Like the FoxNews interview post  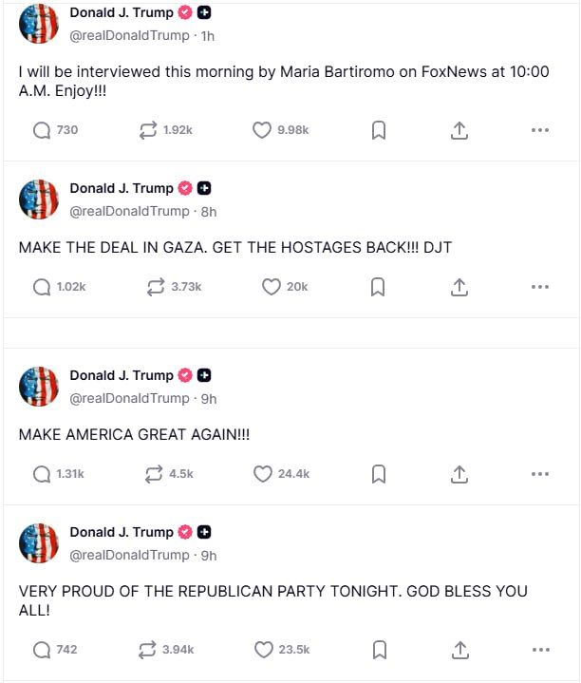pos(262,130)
